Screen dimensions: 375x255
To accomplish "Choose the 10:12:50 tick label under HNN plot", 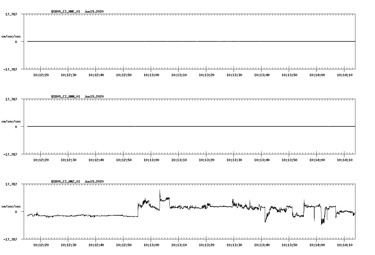I will [124, 160].
